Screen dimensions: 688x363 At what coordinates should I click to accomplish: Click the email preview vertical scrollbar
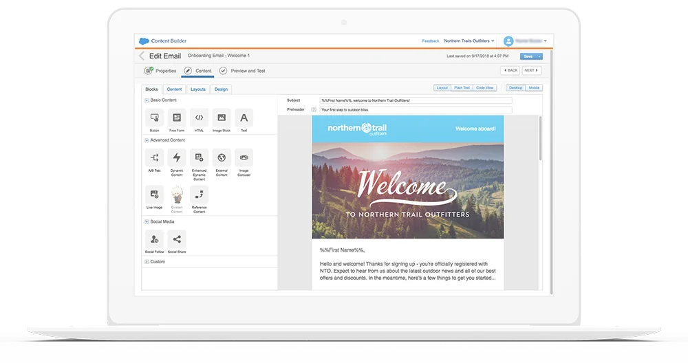click(540, 138)
